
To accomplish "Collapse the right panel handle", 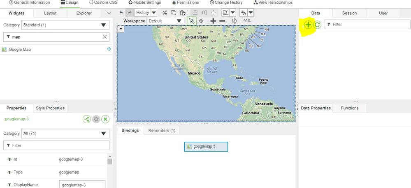I will [297, 109].
